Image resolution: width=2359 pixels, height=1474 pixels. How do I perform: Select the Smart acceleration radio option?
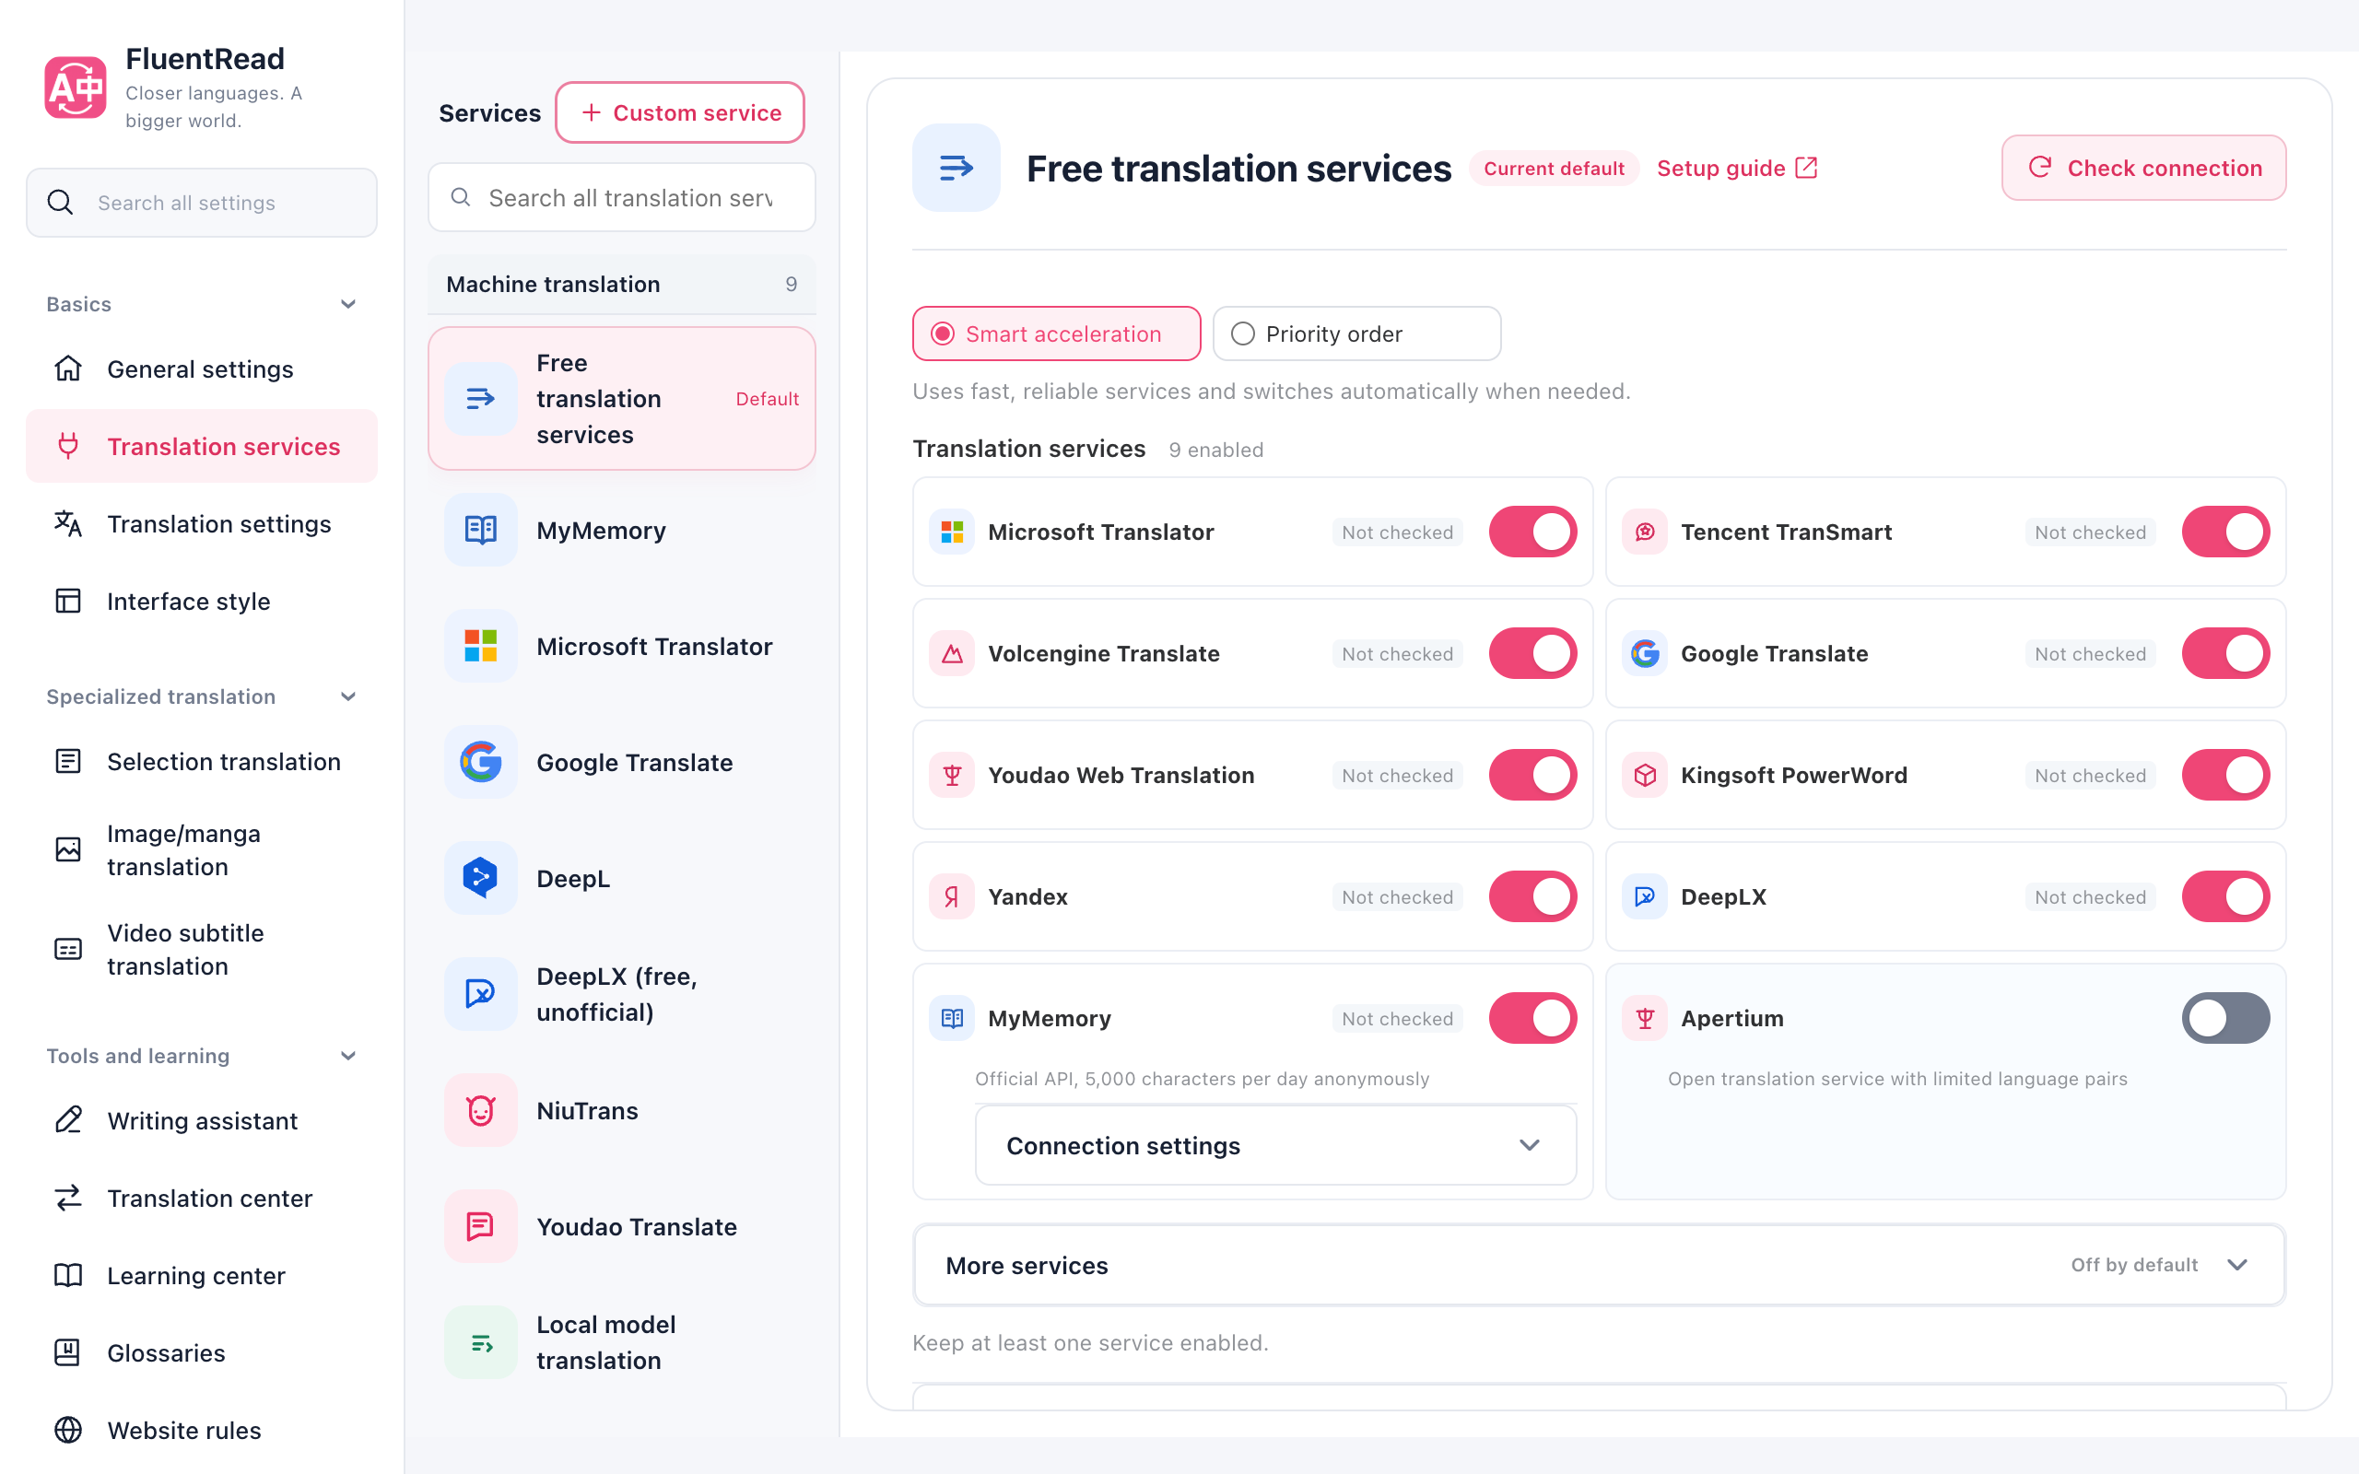pyautogui.click(x=1056, y=333)
